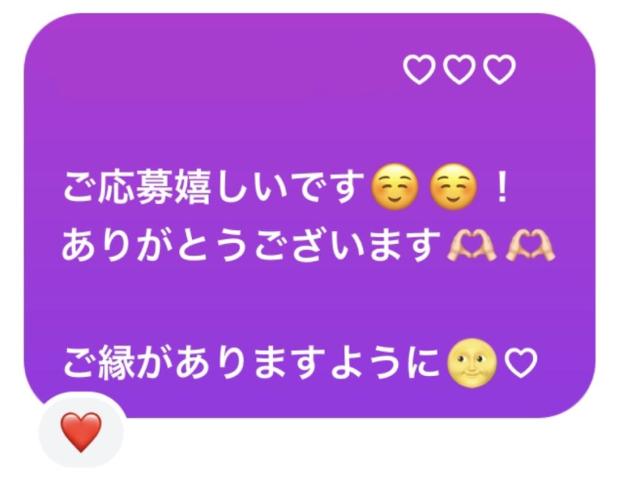Click the middle outlined heart at top
Viewport: 619px width, 479px height.
click(459, 70)
